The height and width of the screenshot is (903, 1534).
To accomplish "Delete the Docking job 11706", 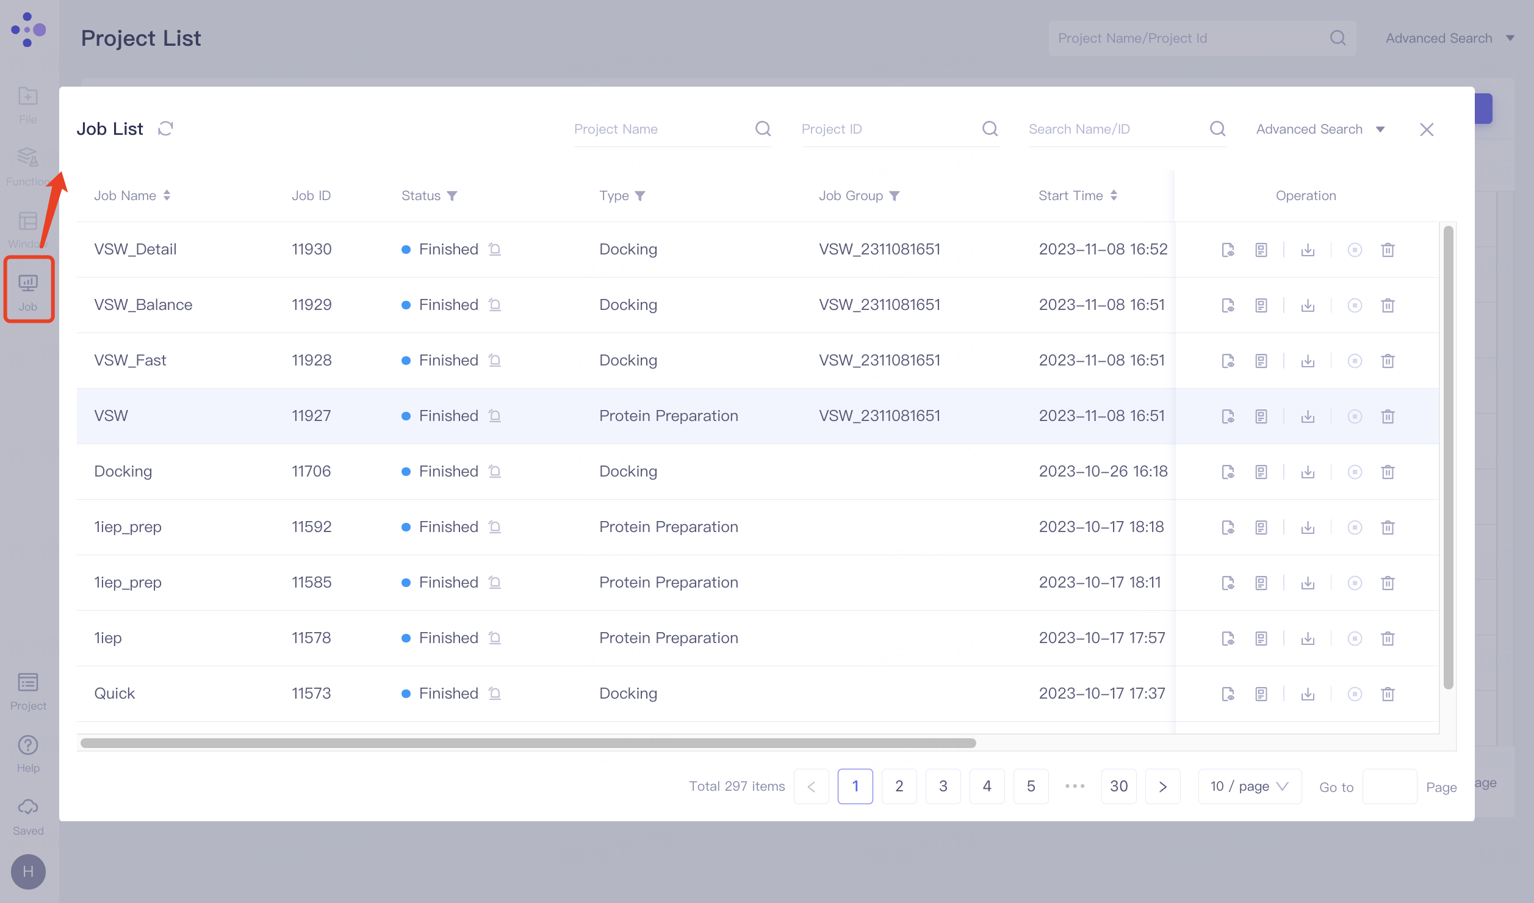I will (1388, 472).
